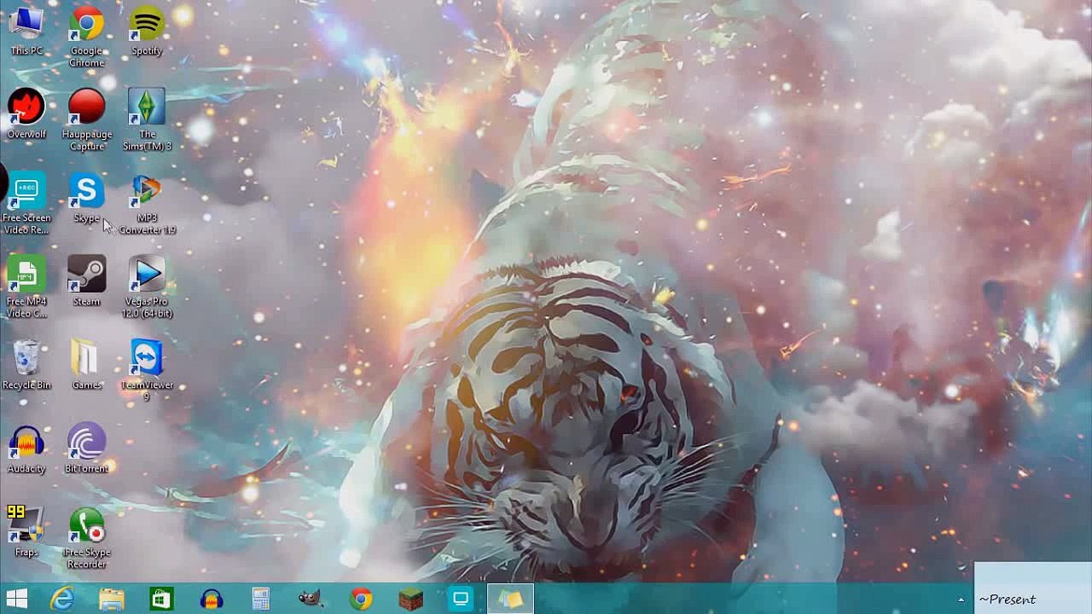Screen dimensions: 1092x614
Task: Show hidden system tray icons arrow
Action: [x=961, y=600]
